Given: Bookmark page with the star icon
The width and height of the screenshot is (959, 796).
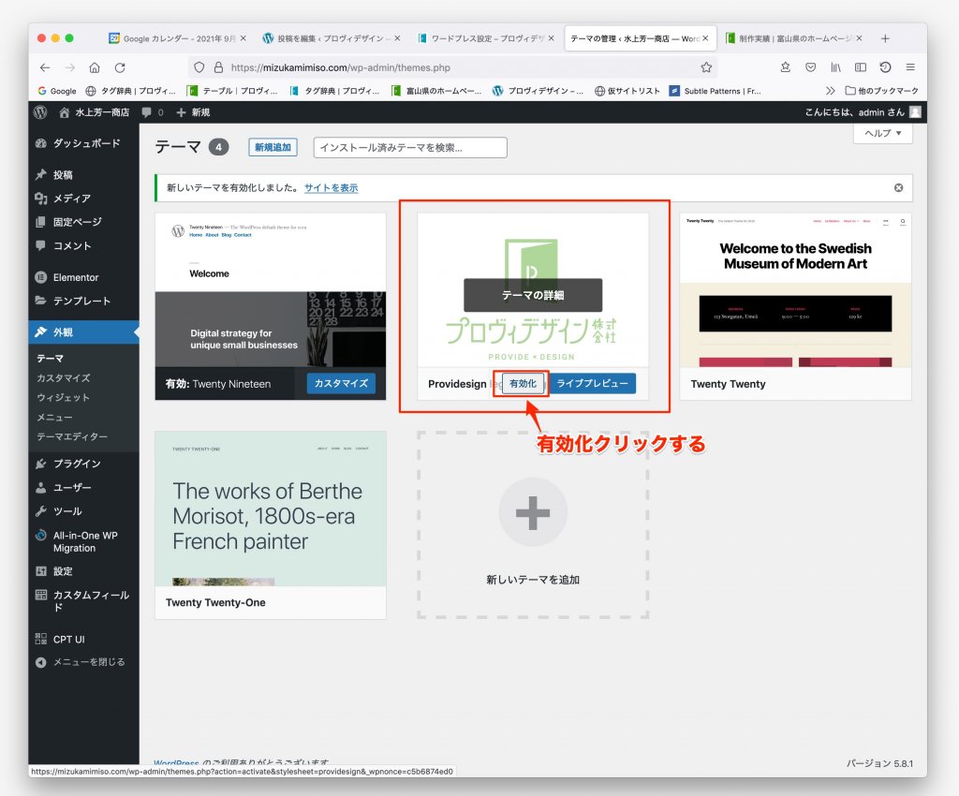Looking at the screenshot, I should point(706,67).
